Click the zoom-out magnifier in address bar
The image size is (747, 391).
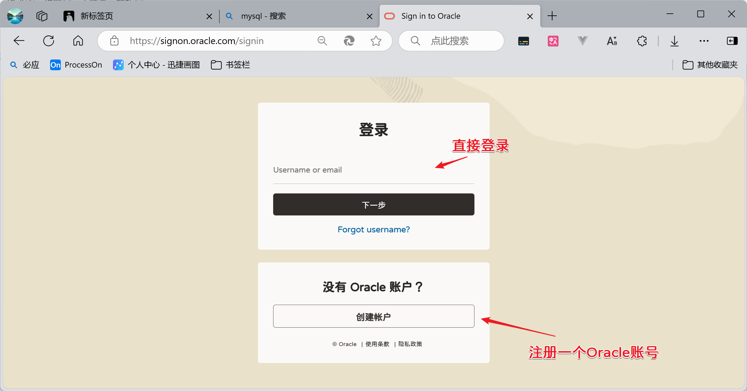point(322,41)
